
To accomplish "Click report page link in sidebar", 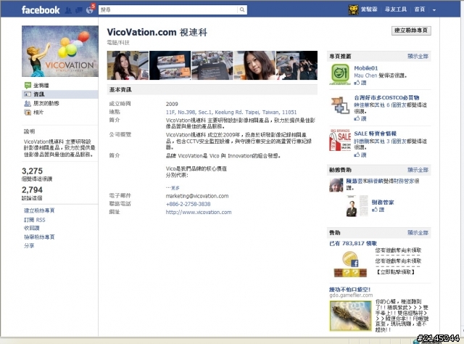I will pyautogui.click(x=39, y=237).
